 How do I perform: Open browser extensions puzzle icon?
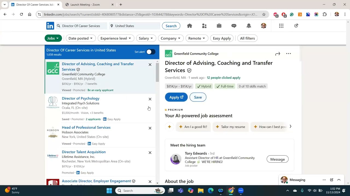(x=325, y=14)
